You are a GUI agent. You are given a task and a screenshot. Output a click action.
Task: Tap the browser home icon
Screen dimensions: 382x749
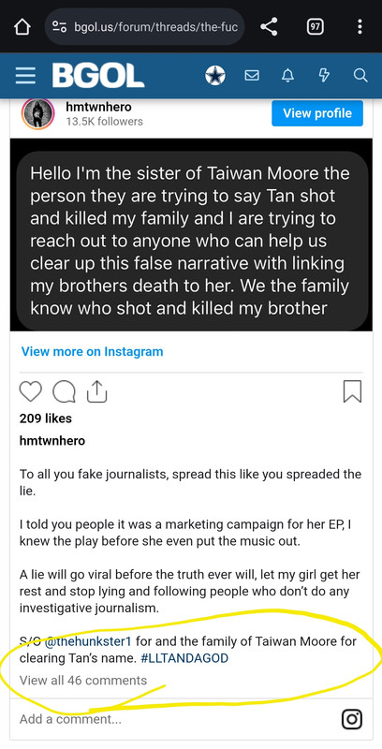(x=22, y=27)
